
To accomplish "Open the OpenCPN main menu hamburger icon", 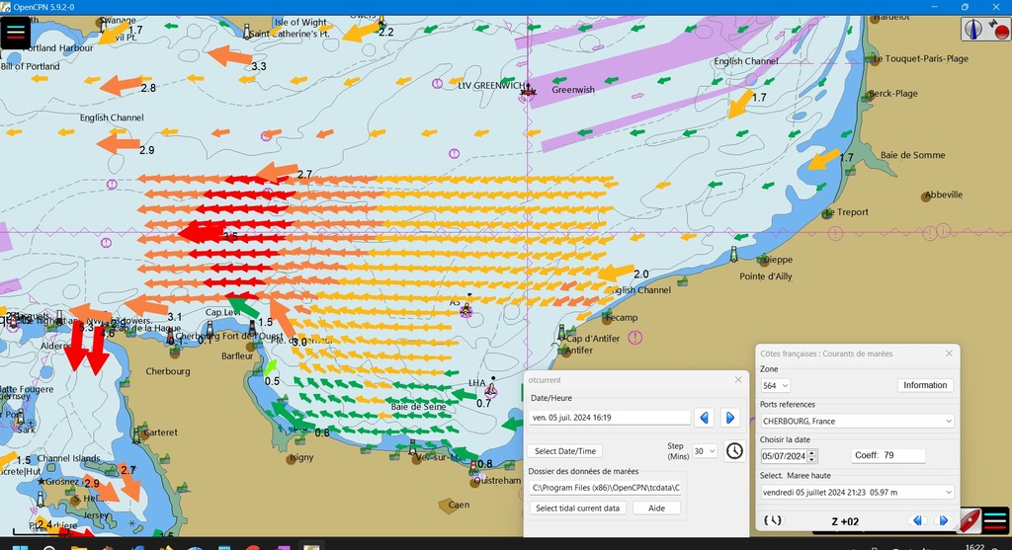I will [16, 33].
